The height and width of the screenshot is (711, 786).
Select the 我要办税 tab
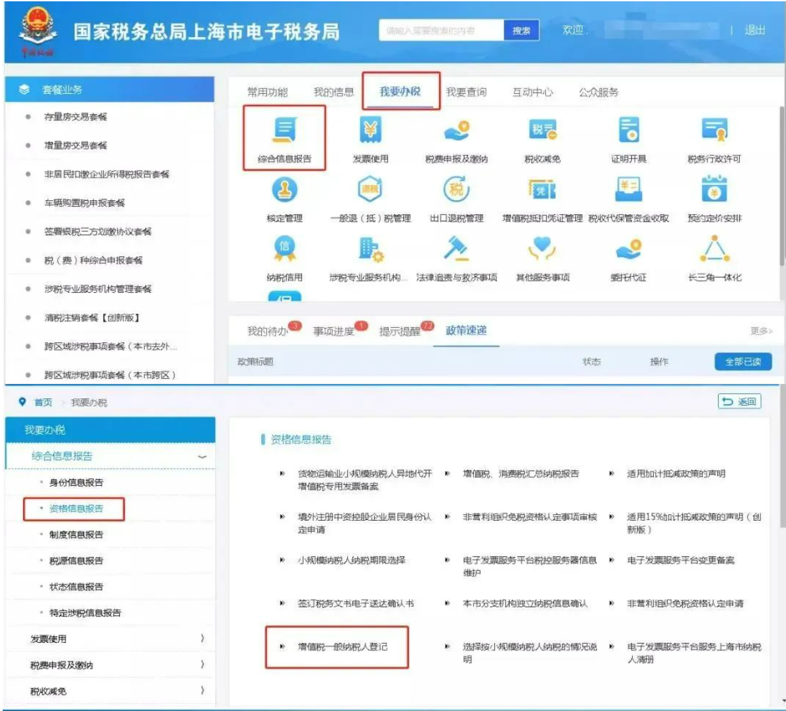point(400,92)
